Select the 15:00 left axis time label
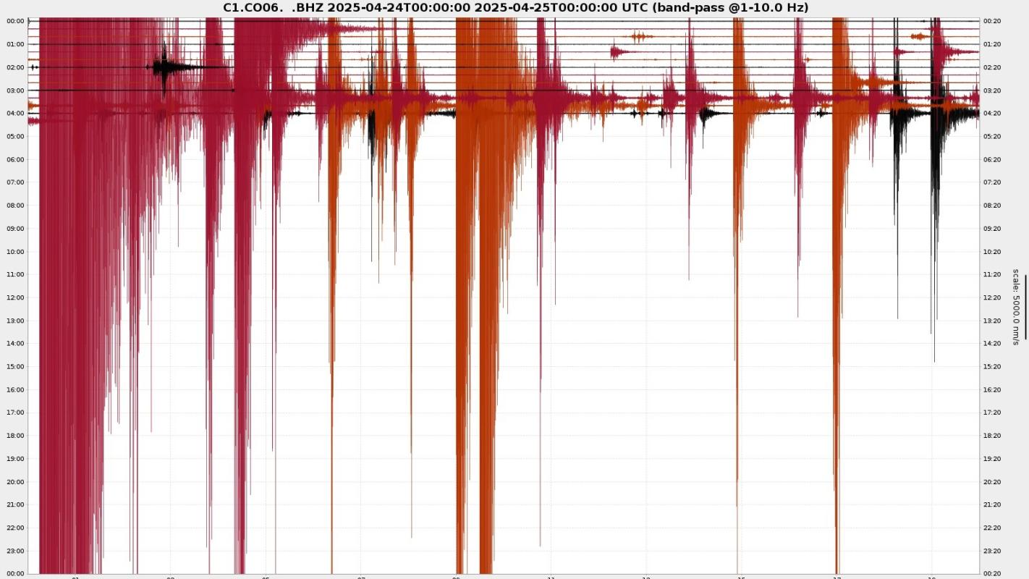This screenshot has width=1029, height=579. [x=15, y=367]
